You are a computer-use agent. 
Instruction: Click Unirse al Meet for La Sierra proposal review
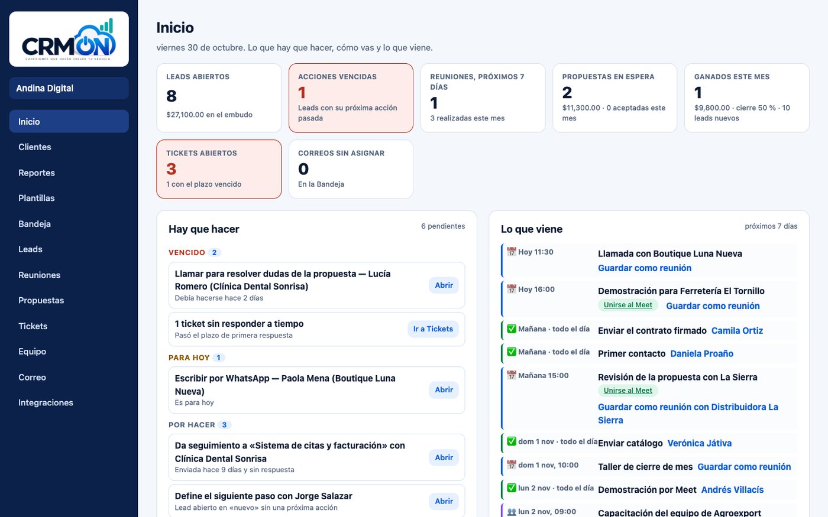[628, 391]
